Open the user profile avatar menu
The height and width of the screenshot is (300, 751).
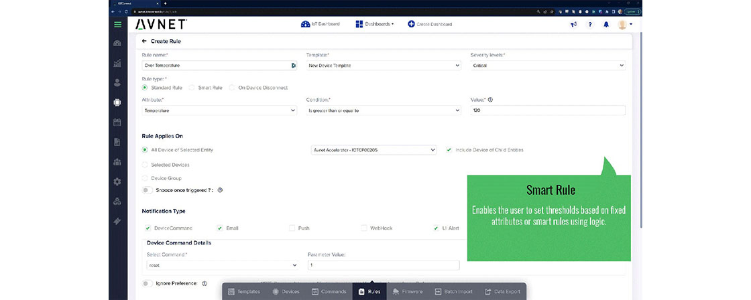624,24
